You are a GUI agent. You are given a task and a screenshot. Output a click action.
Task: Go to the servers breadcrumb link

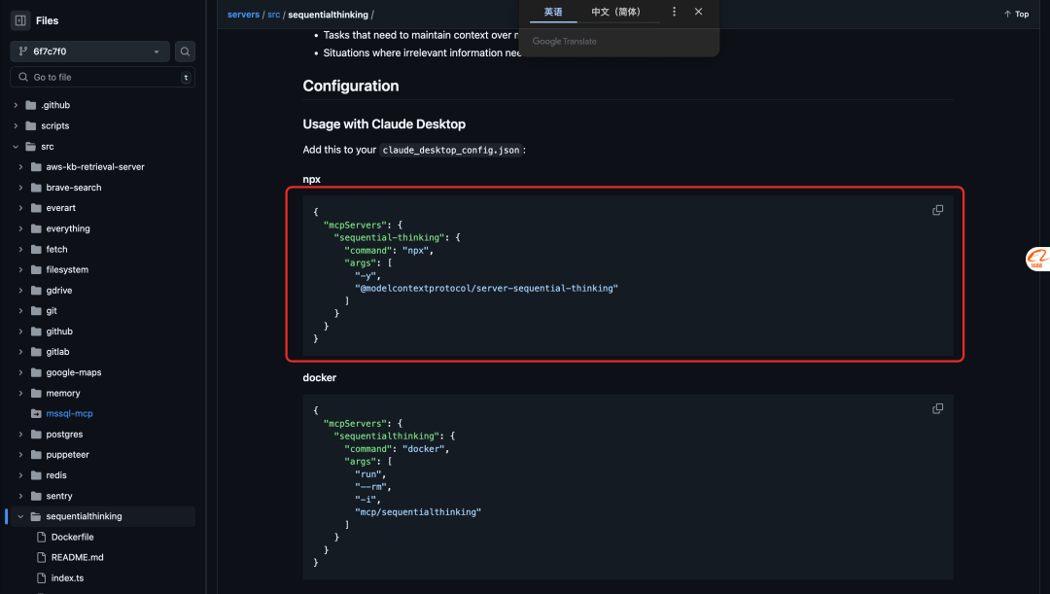[x=243, y=15]
